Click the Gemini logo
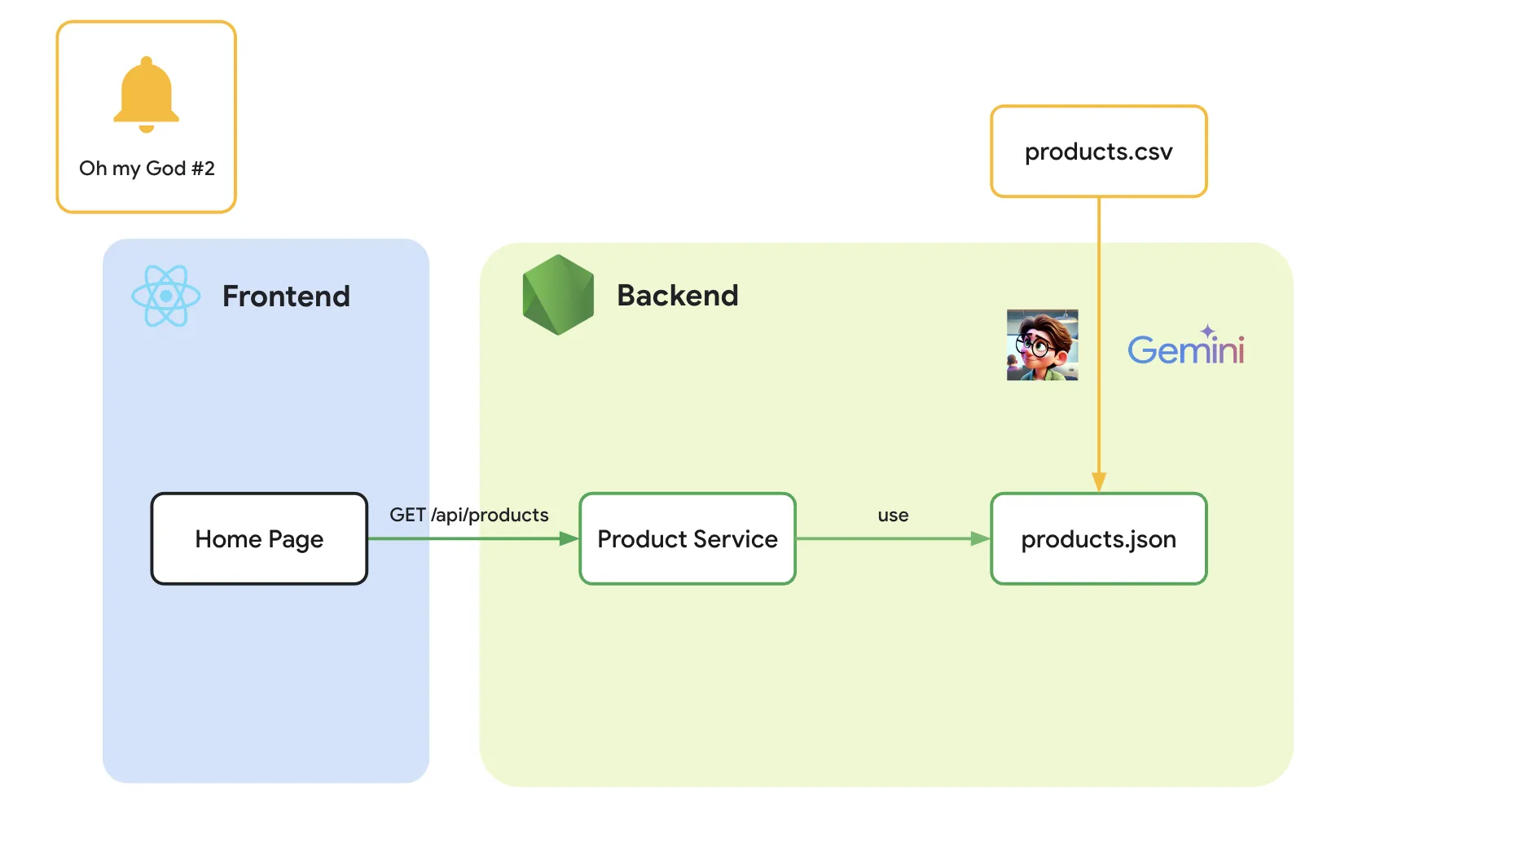The height and width of the screenshot is (852, 1525). [1186, 345]
